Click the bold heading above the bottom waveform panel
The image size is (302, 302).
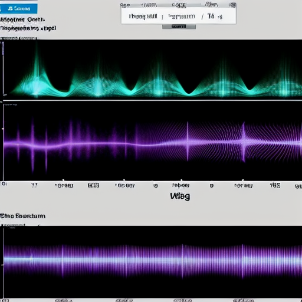click(x=23, y=216)
